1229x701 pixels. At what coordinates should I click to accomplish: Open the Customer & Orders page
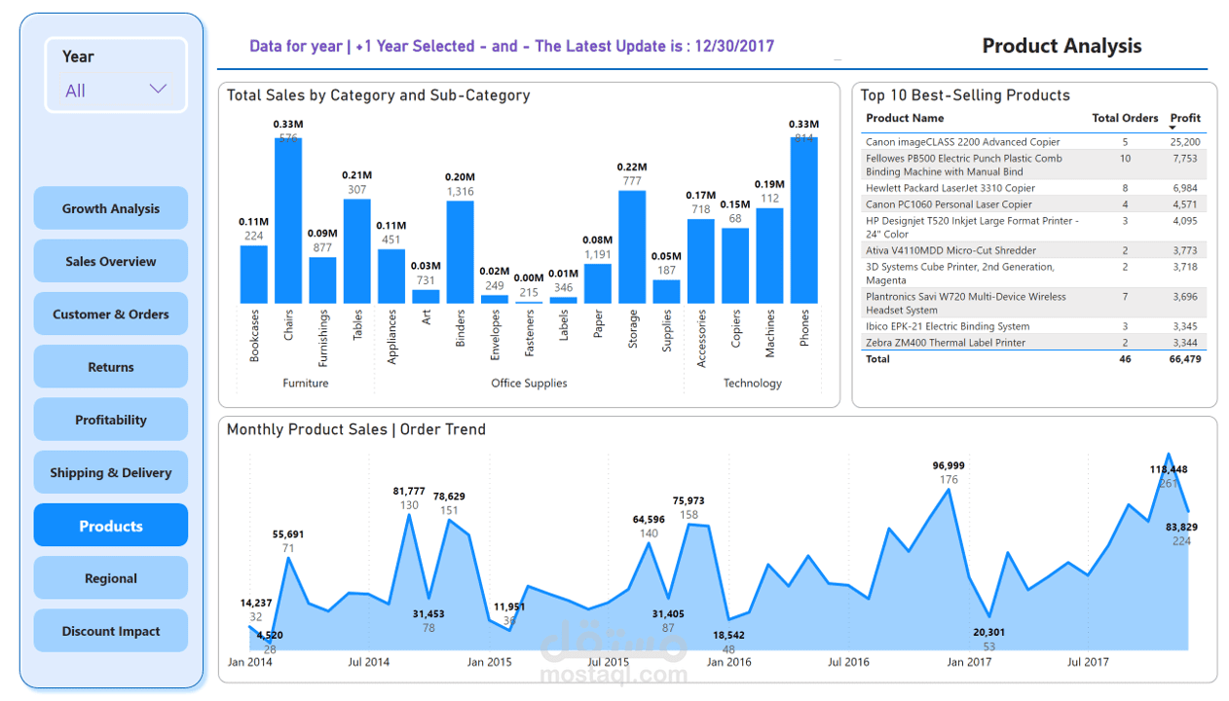(x=111, y=314)
